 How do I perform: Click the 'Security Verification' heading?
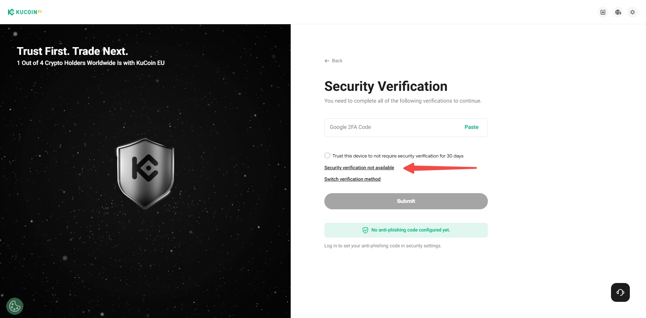click(x=386, y=86)
